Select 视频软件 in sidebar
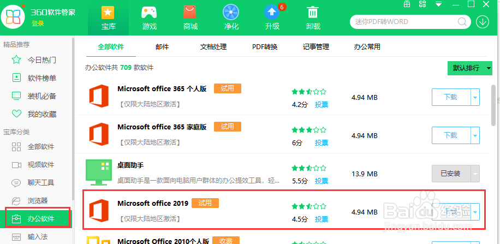This screenshot has height=244, width=500. [36, 165]
